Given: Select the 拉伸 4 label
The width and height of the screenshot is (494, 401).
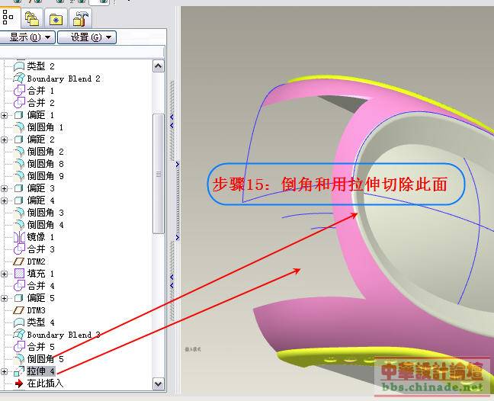Looking at the screenshot, I should tap(41, 371).
